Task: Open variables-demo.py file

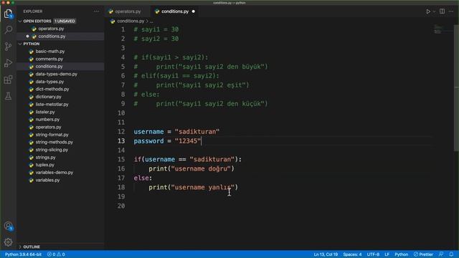Action: 55,173
